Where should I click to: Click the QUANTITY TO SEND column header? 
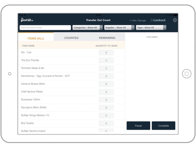[x=106, y=46]
